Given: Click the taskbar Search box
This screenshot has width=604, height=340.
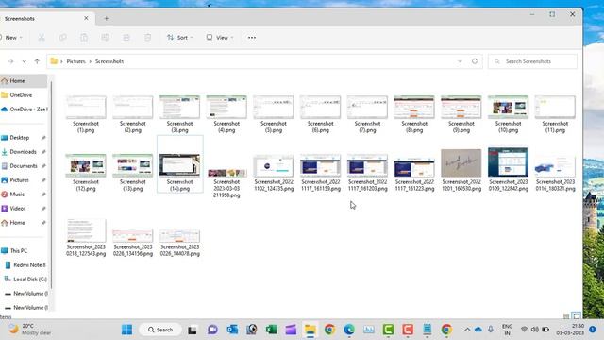Looking at the screenshot, I should point(160,330).
